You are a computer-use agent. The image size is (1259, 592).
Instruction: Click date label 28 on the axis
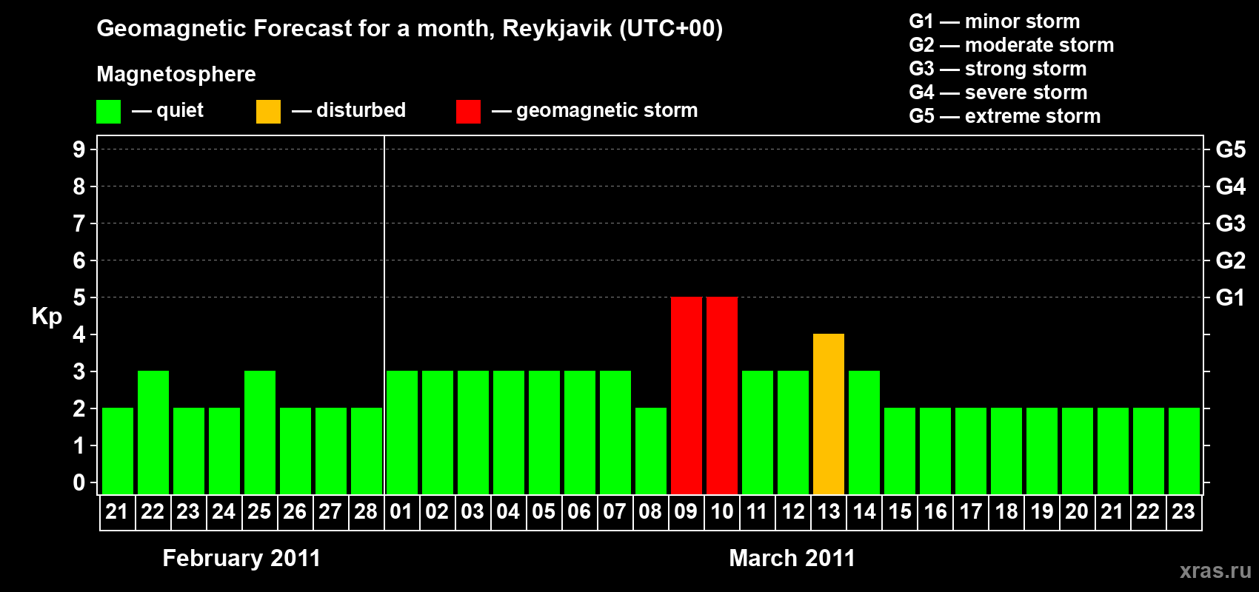[366, 511]
